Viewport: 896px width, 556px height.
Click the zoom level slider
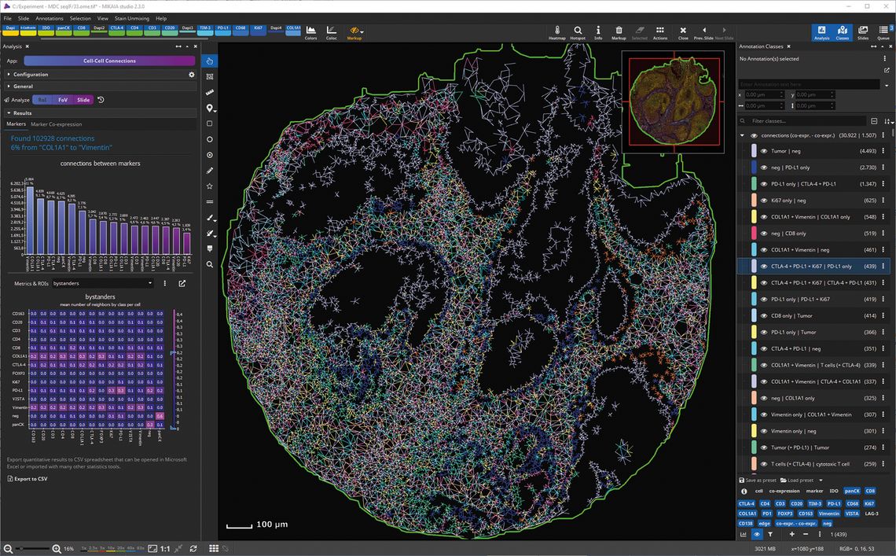(x=31, y=548)
